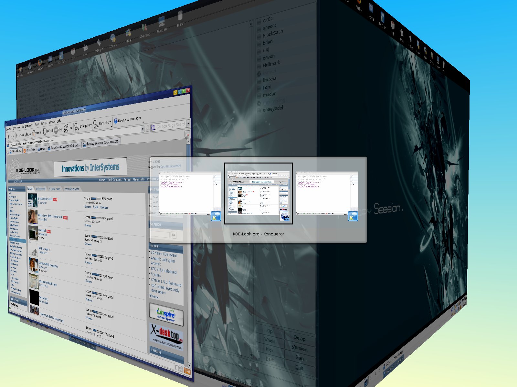Open the Back button history dropdown arrow
This screenshot has height=387, width=517.
[x=13, y=139]
